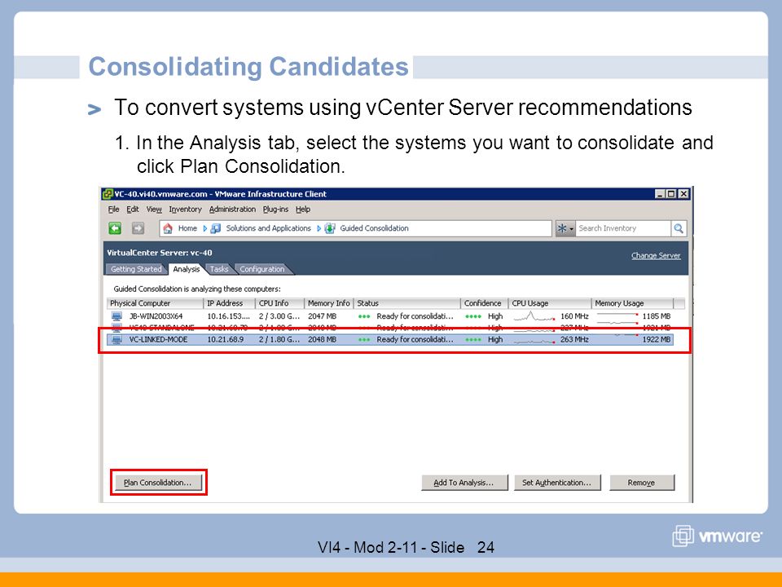Image resolution: width=782 pixels, height=587 pixels.
Task: Sort by the Confidence column header
Action: tap(484, 303)
